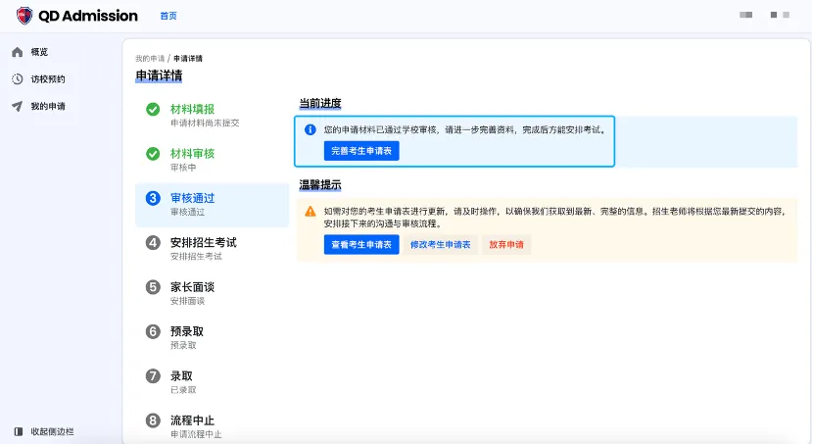Click 我的申请 breadcrumb link
Viewport: 813px width, 445px height.
click(x=149, y=59)
